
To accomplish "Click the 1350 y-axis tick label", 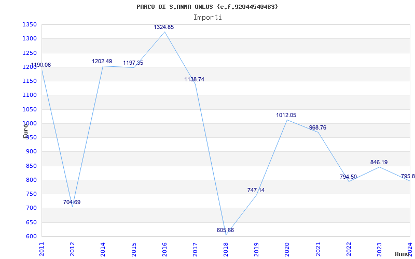I will [30, 25].
